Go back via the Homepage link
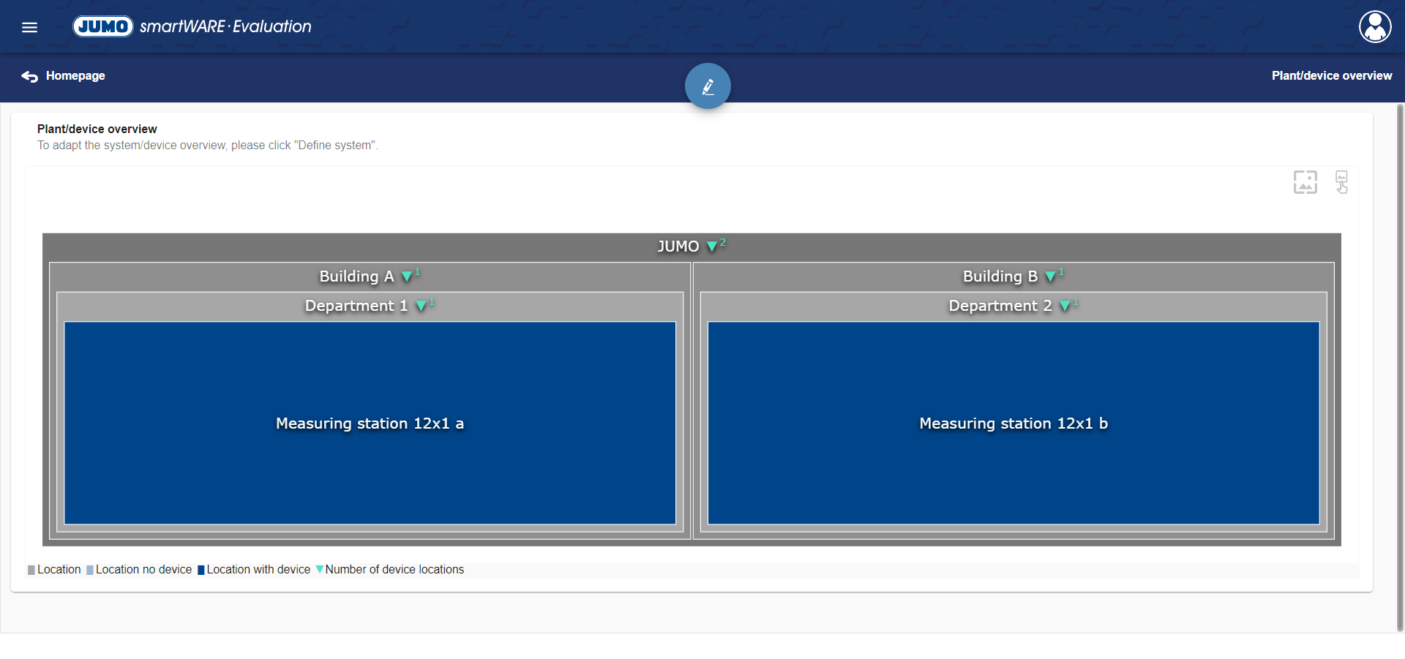The image size is (1405, 659). pyautogui.click(x=75, y=76)
